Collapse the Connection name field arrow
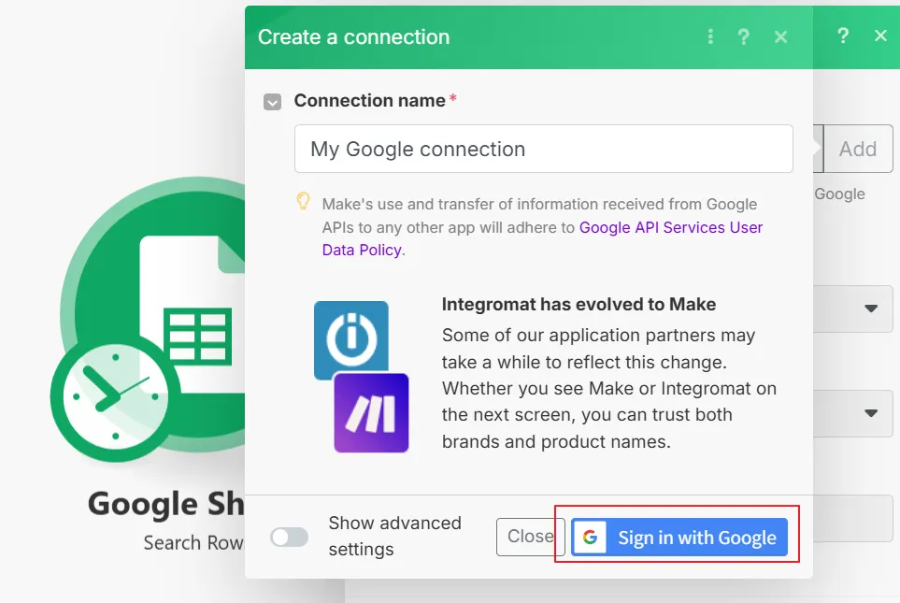This screenshot has height=603, width=900. pyautogui.click(x=272, y=102)
